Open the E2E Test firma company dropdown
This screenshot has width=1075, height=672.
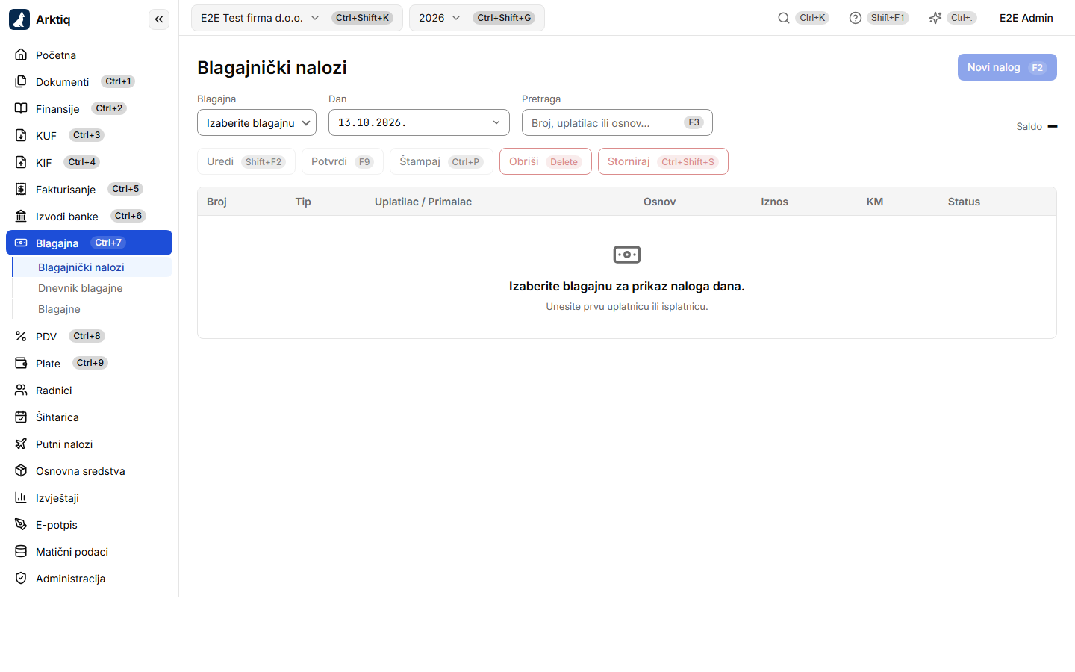[297, 18]
